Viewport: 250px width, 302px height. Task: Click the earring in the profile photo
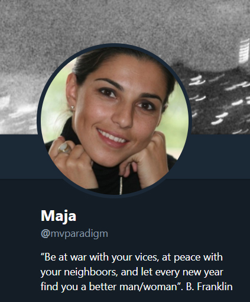(x=73, y=107)
